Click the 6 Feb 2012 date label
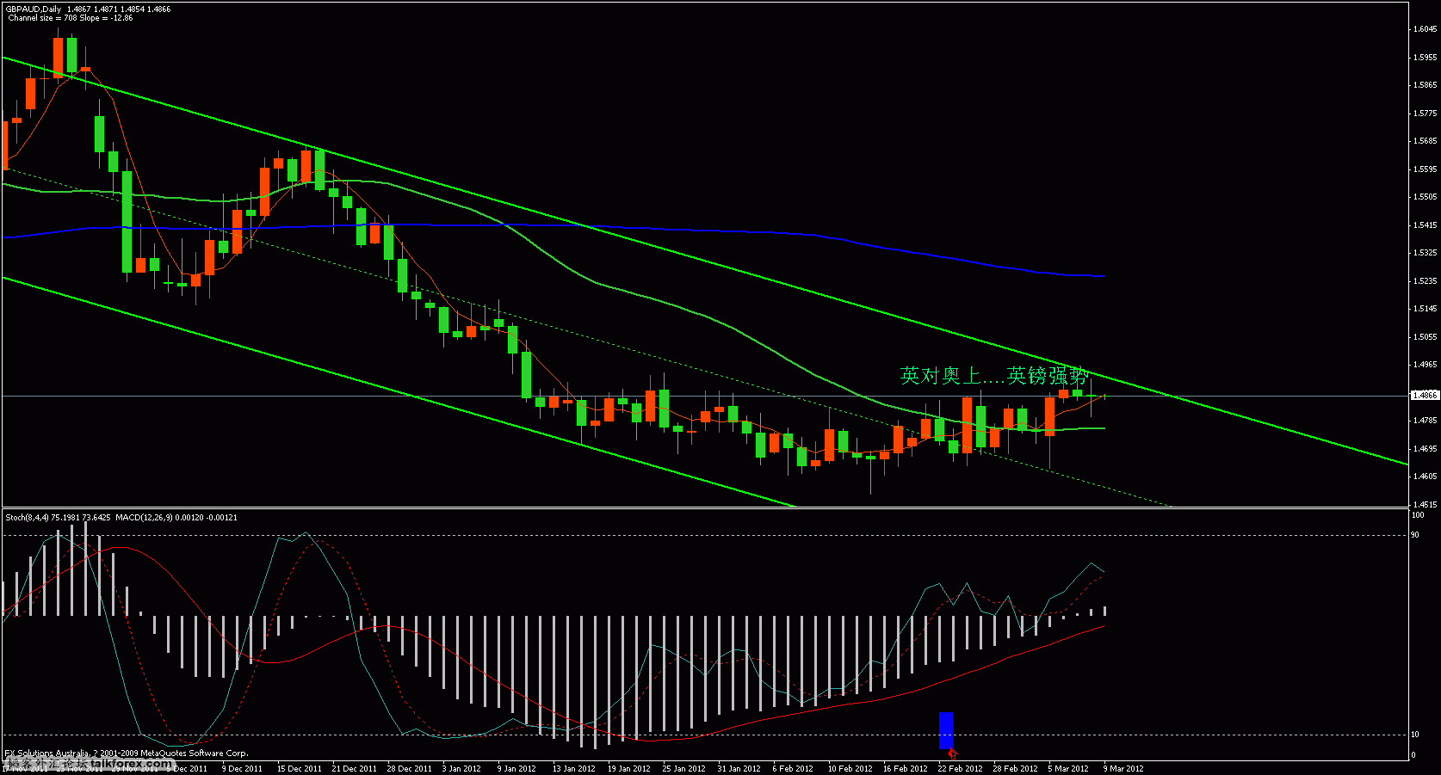 click(x=793, y=769)
